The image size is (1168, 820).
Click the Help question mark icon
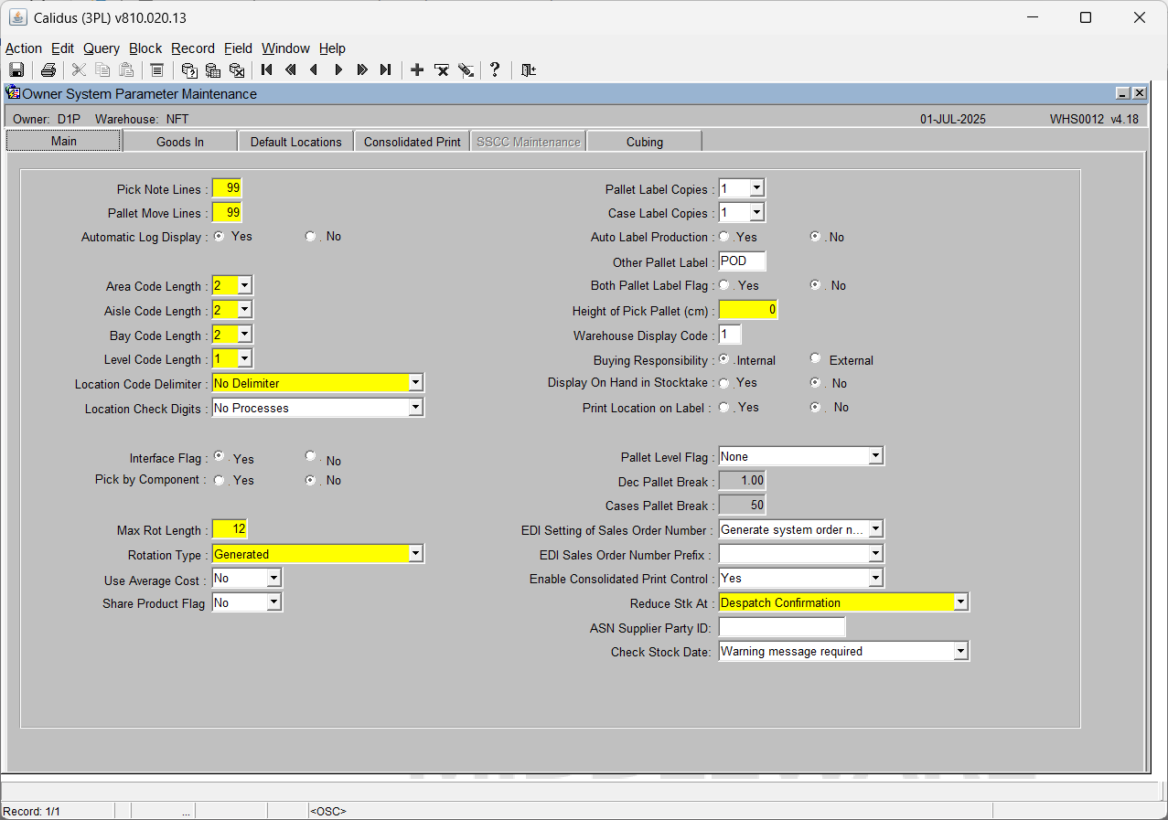495,69
